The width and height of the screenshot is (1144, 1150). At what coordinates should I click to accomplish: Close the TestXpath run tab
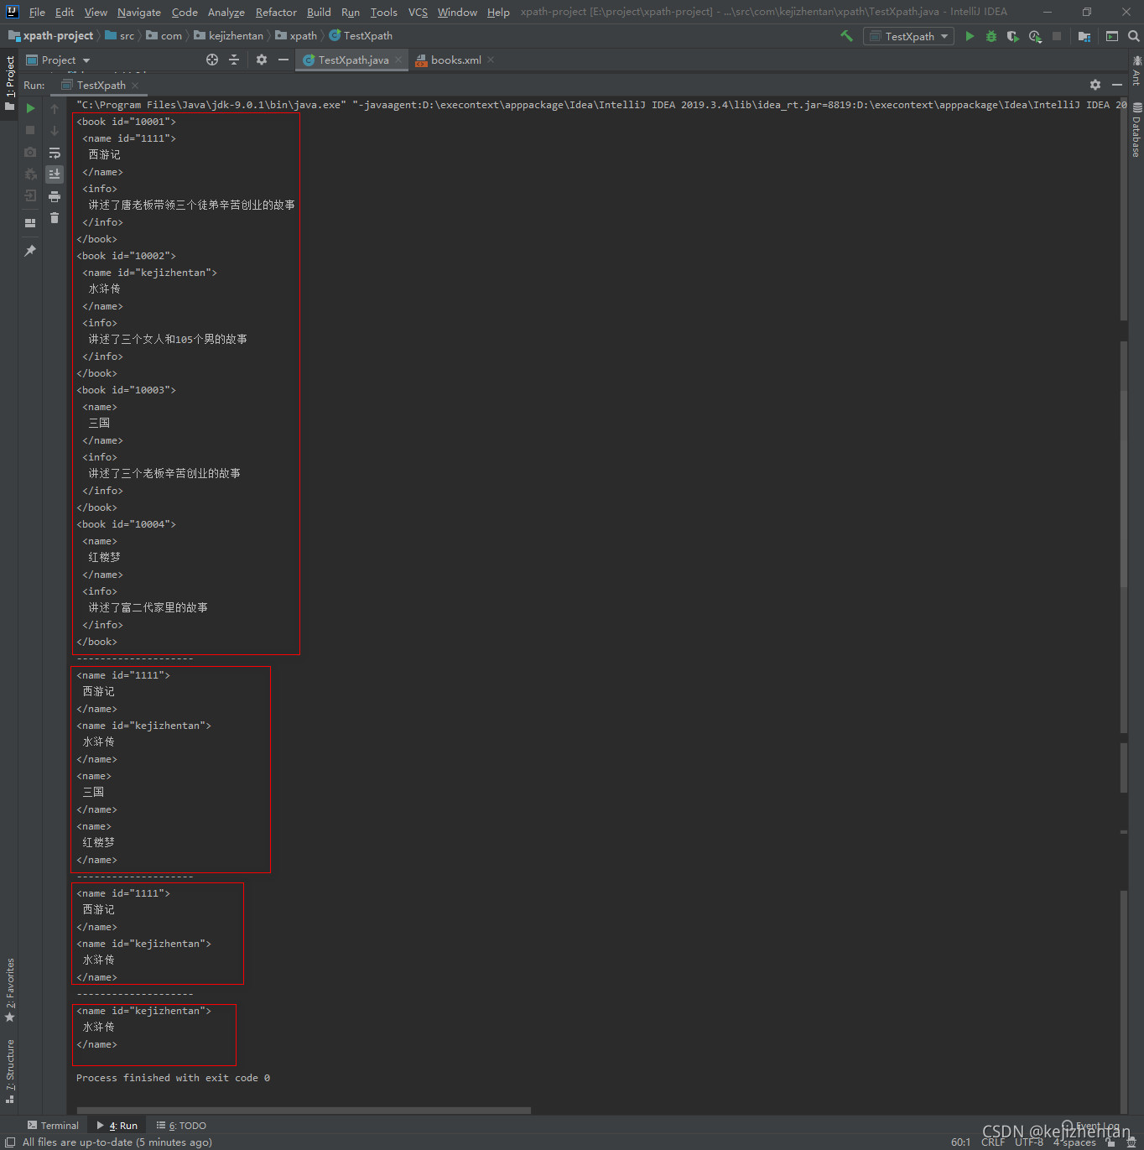click(135, 86)
